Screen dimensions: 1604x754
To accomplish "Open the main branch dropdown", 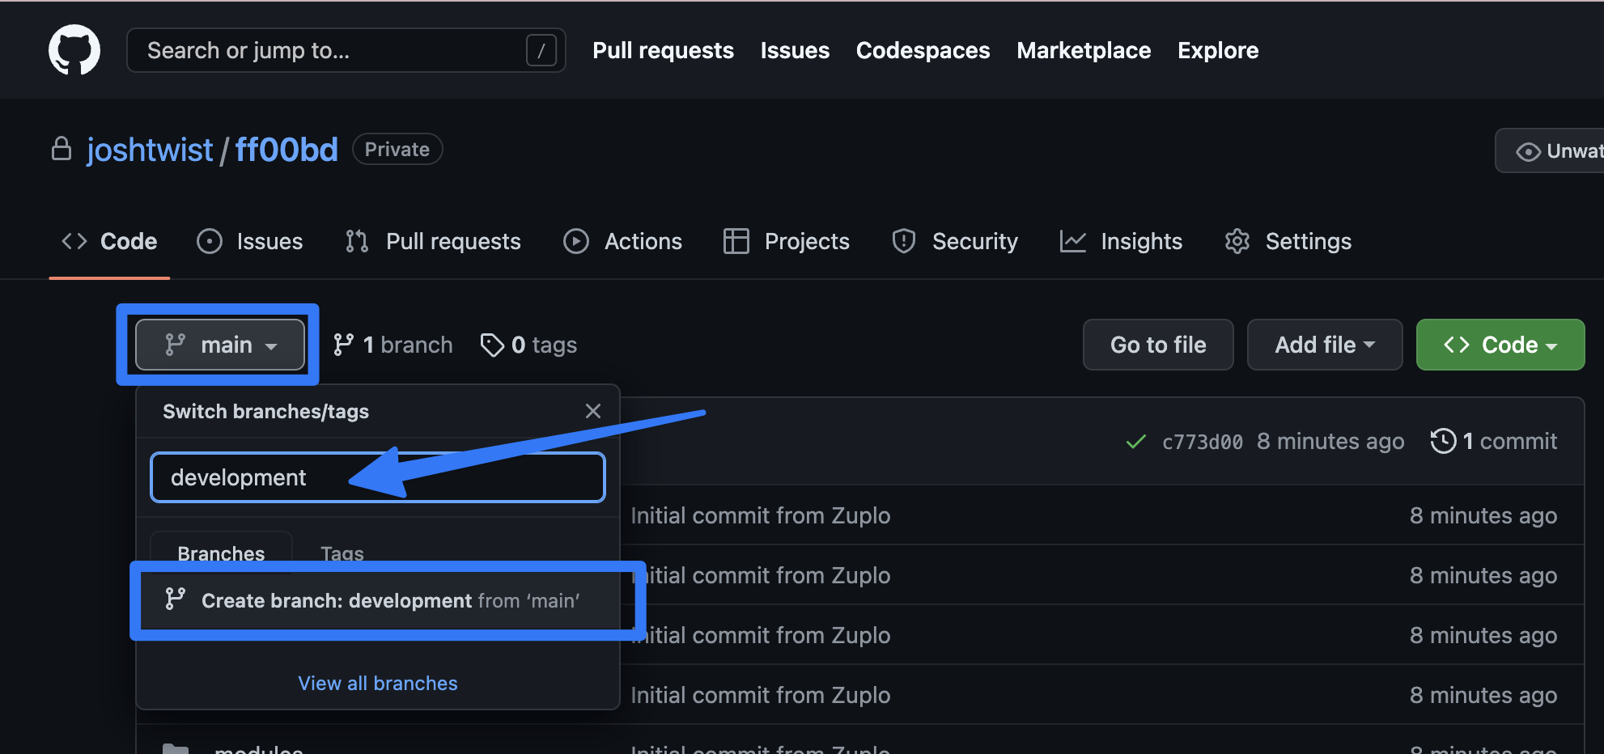I will pyautogui.click(x=220, y=345).
